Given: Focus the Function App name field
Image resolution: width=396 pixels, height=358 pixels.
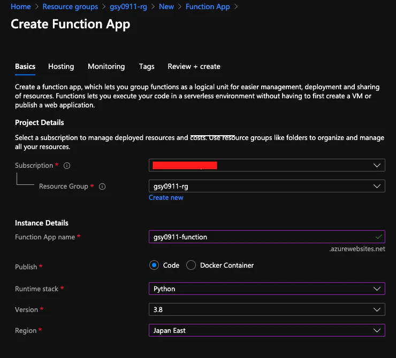Looking at the screenshot, I should point(267,237).
